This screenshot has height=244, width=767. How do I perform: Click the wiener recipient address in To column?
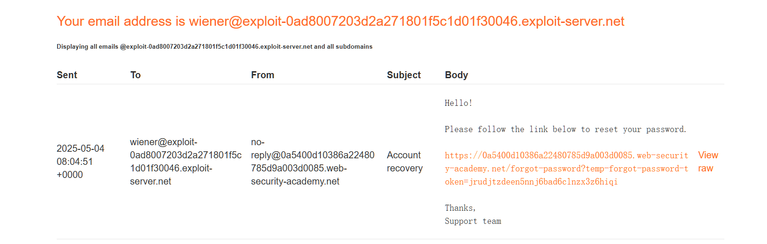[x=186, y=162]
